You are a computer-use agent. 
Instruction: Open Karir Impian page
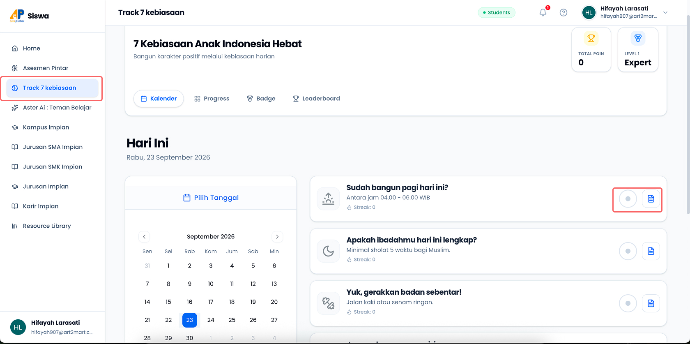coord(52,206)
